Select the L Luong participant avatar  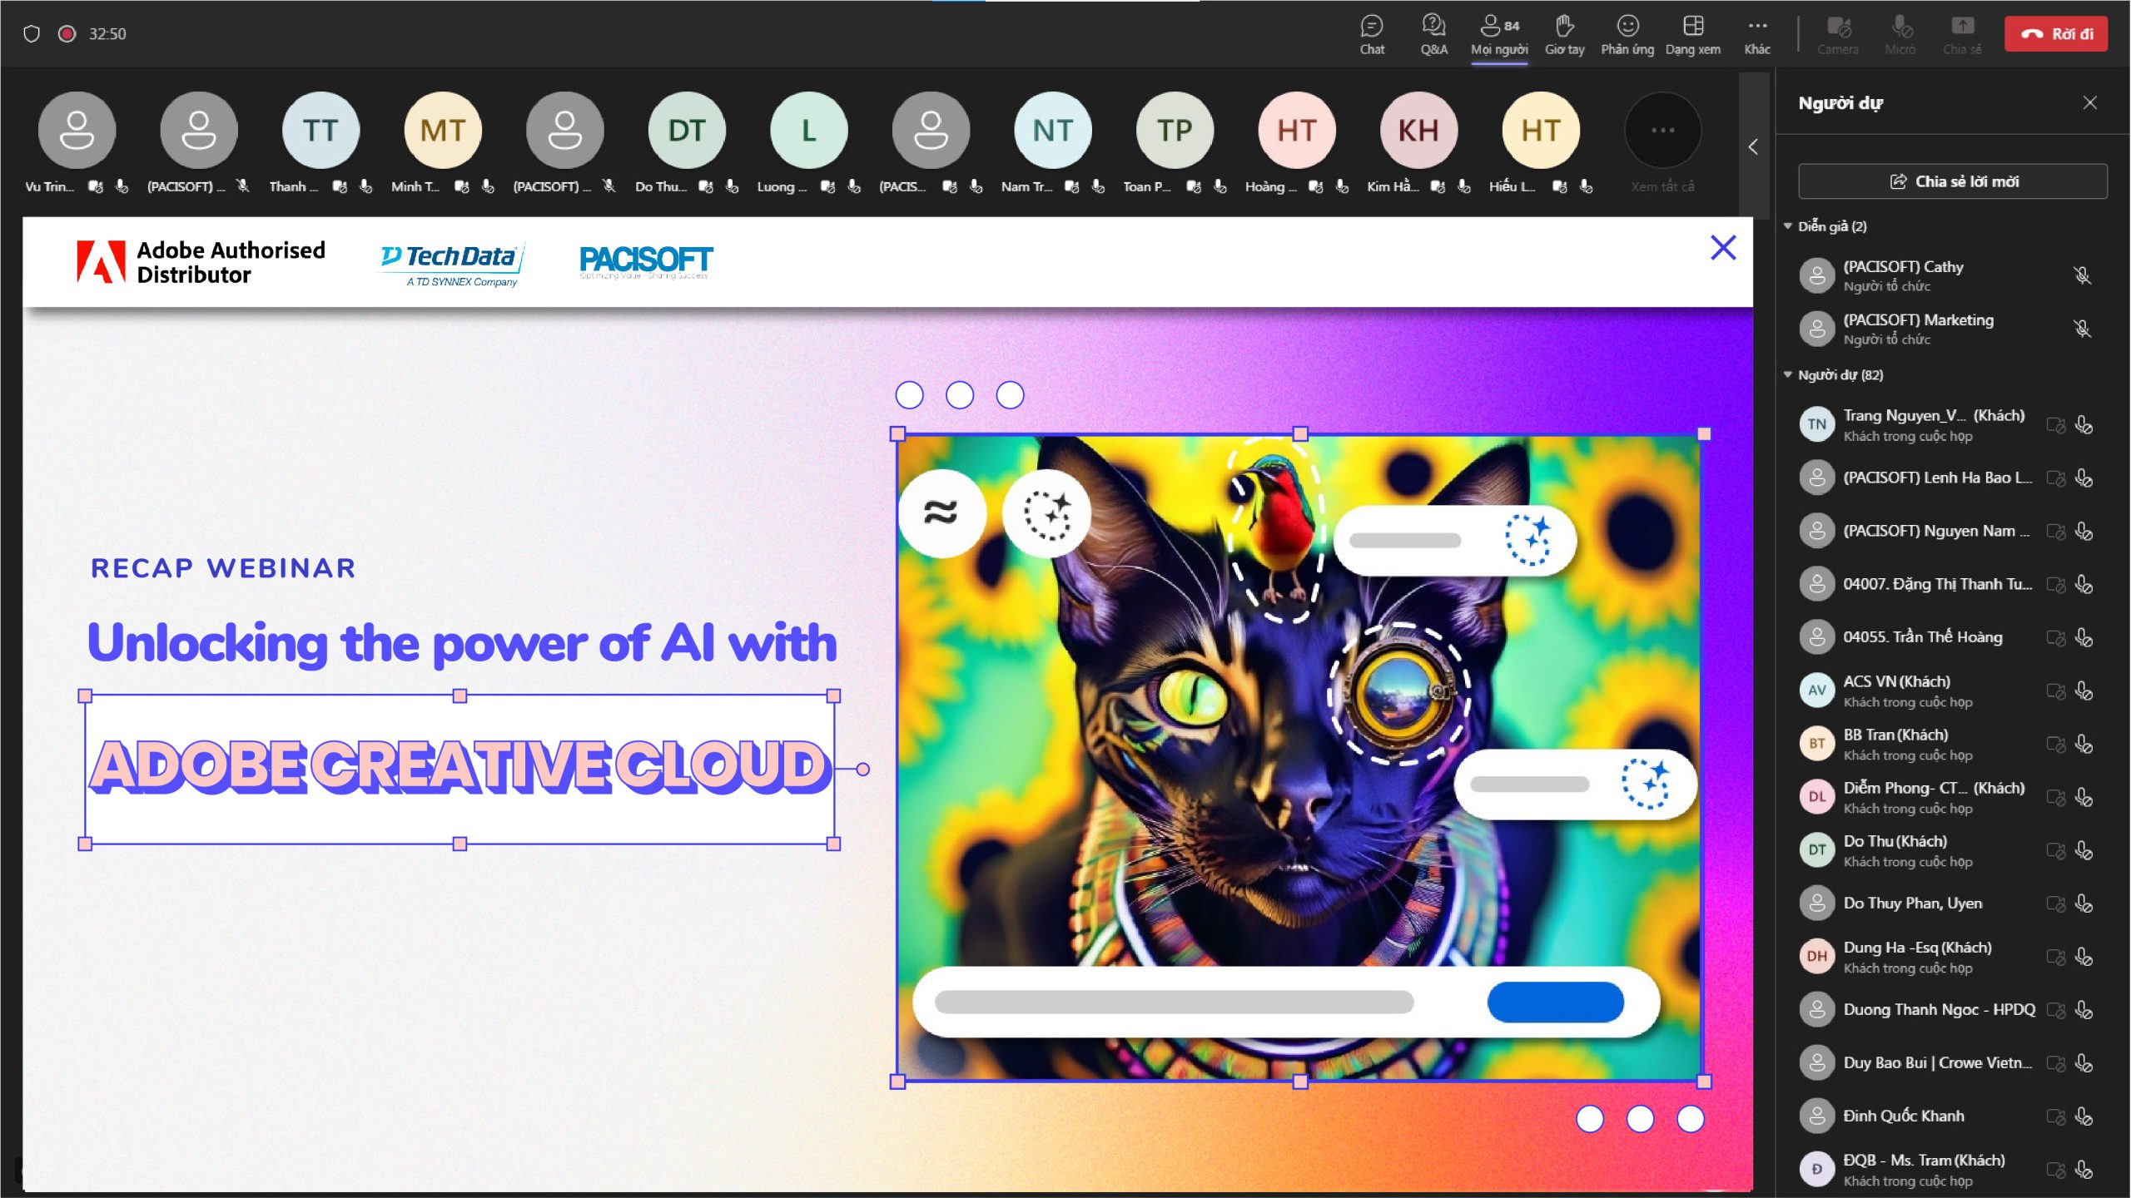tap(808, 131)
